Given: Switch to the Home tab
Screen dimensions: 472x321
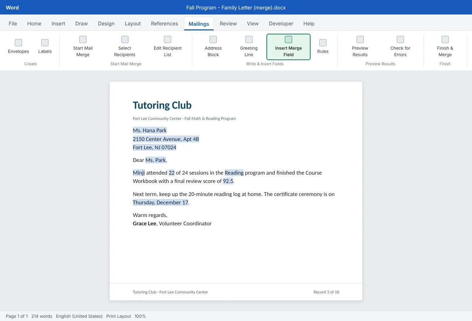Looking at the screenshot, I should [34, 24].
